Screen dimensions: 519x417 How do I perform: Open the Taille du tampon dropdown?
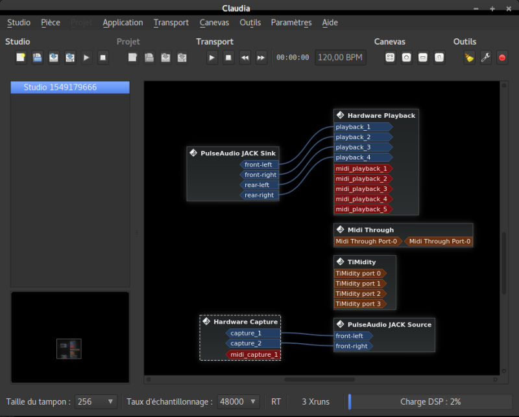[x=96, y=401]
